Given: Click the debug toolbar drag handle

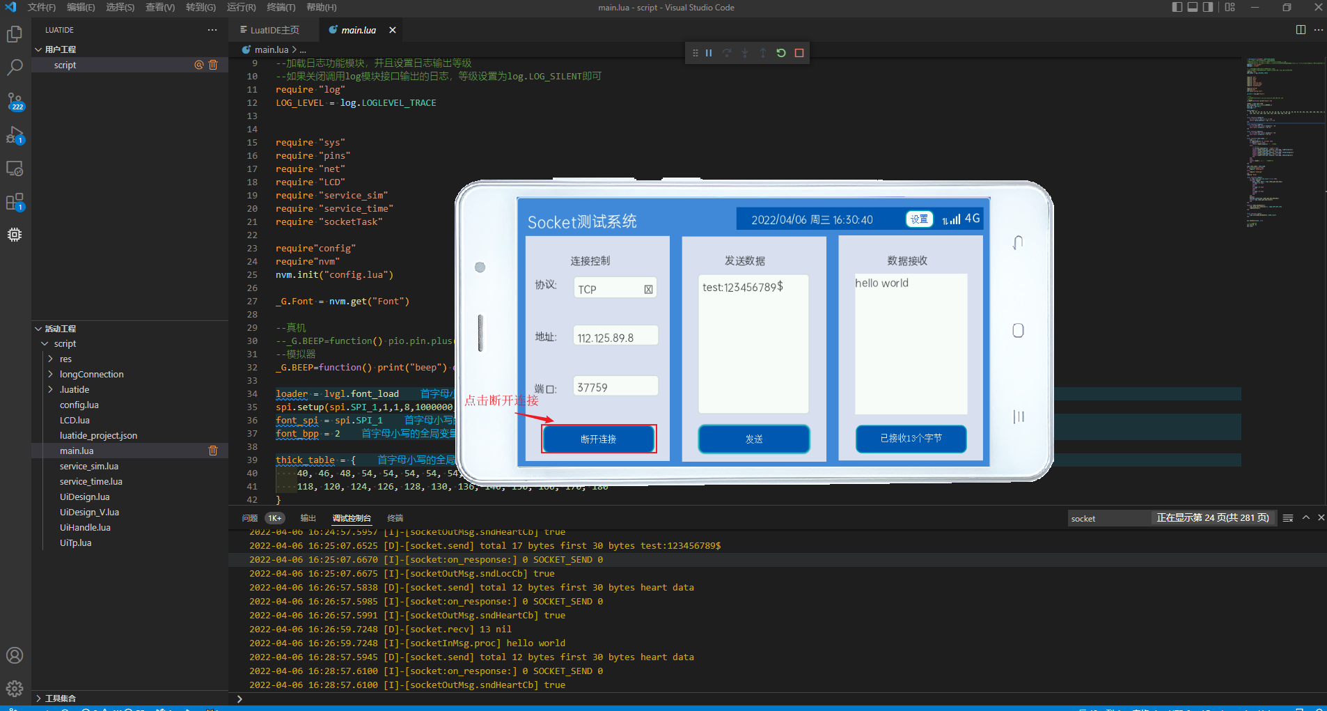Looking at the screenshot, I should (695, 53).
